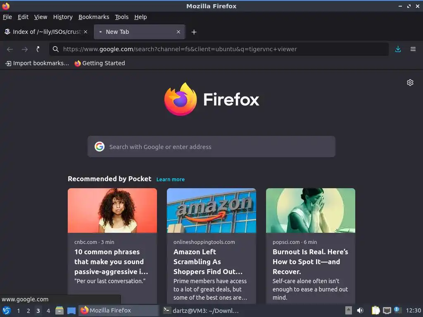This screenshot has width=423, height=317.
Task: Open 'Amazon Left Scrambling' article headline
Action: 208,262
